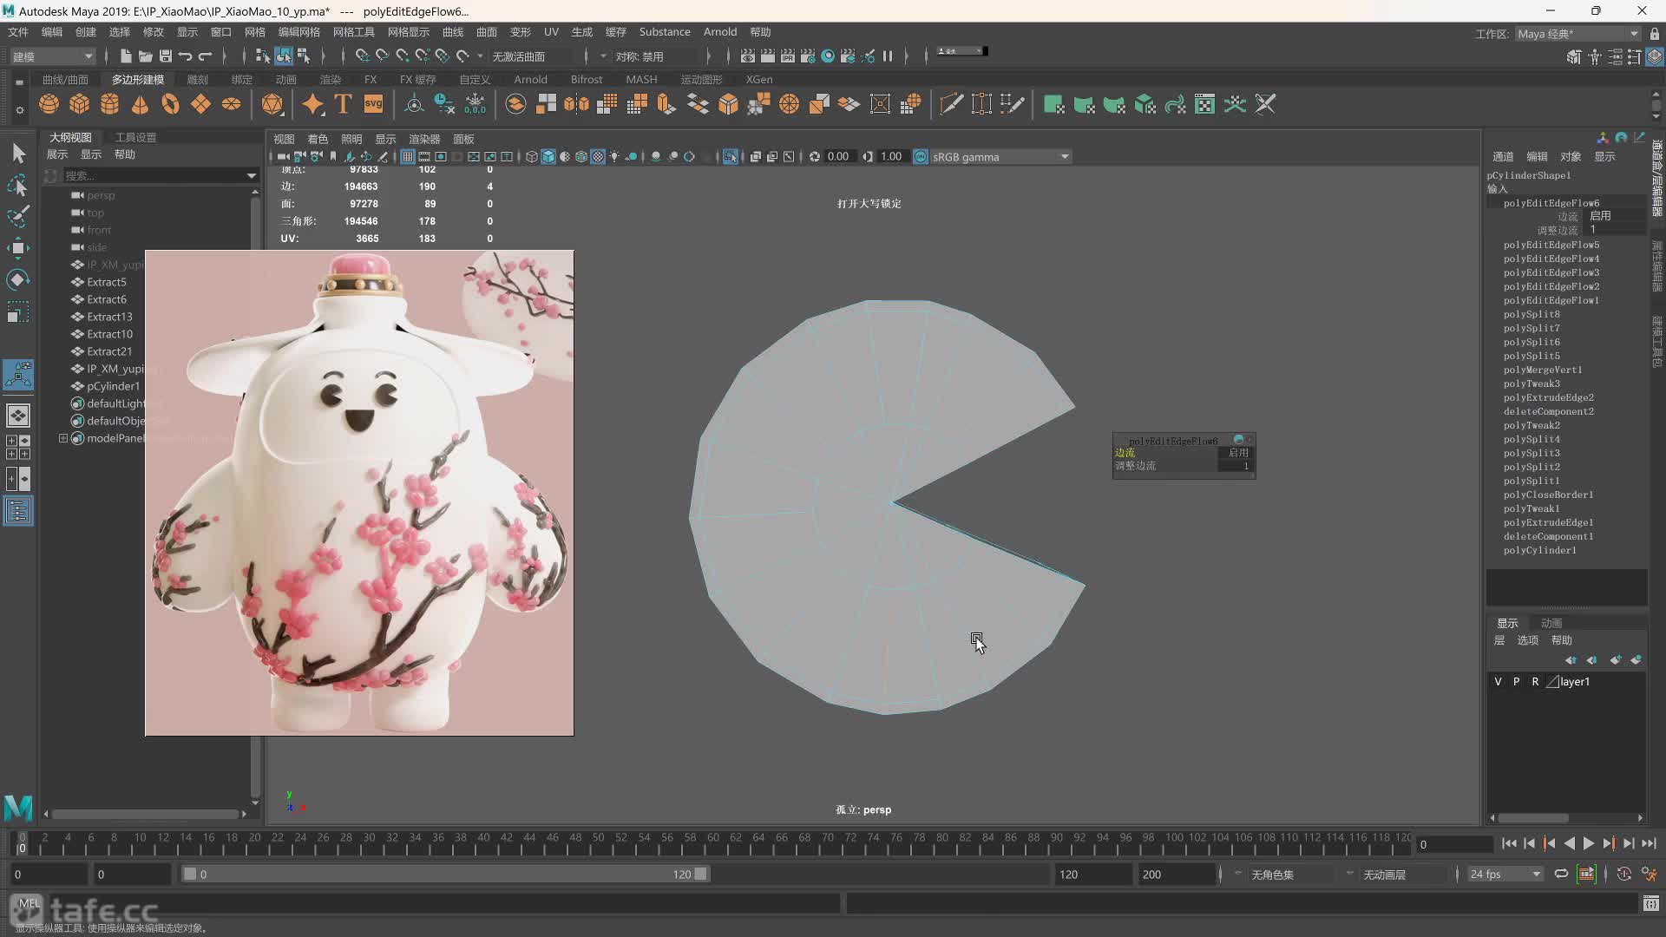1666x937 pixels.
Task: Toggle wireframe on shaded in viewport toolbar
Action: [x=581, y=157]
